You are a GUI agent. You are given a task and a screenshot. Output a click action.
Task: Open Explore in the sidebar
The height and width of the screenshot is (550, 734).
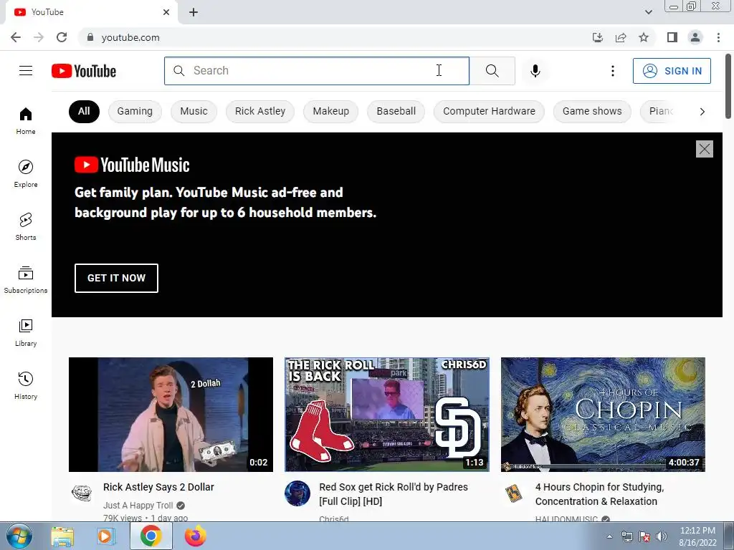point(26,173)
